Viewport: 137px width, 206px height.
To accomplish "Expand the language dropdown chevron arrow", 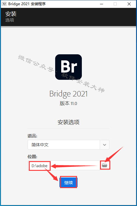I will coord(105,145).
